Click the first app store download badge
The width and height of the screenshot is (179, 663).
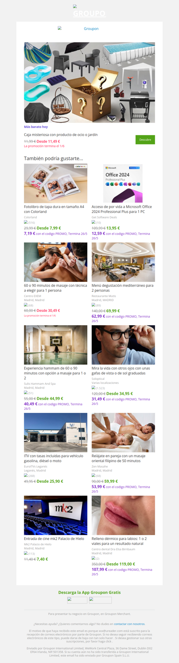[x=77, y=600]
